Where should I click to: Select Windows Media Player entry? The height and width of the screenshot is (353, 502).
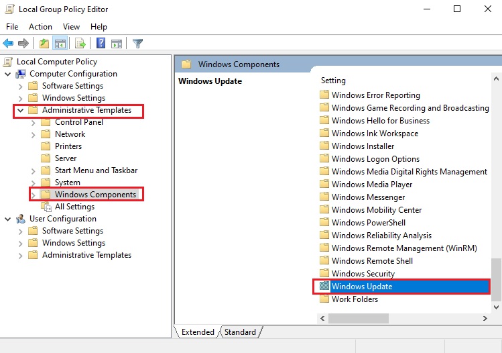pyautogui.click(x=372, y=185)
